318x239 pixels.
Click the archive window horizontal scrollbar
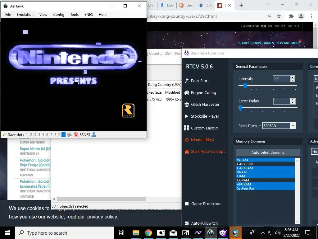[101, 199]
